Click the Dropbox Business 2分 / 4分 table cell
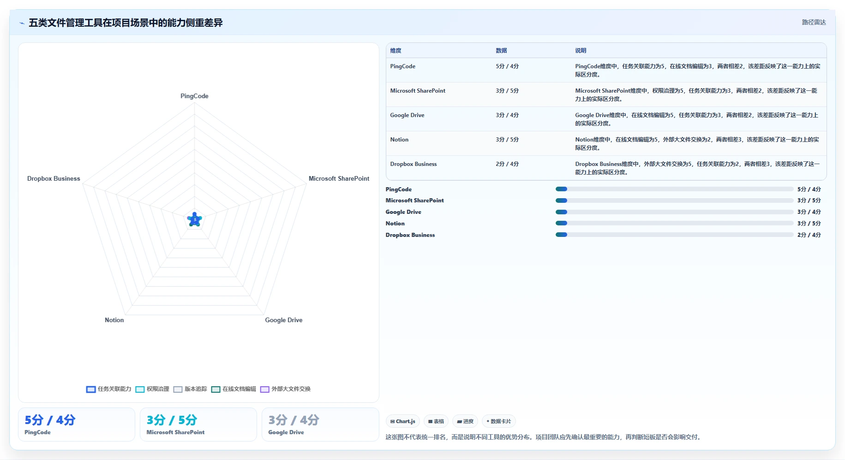 pyautogui.click(x=507, y=164)
